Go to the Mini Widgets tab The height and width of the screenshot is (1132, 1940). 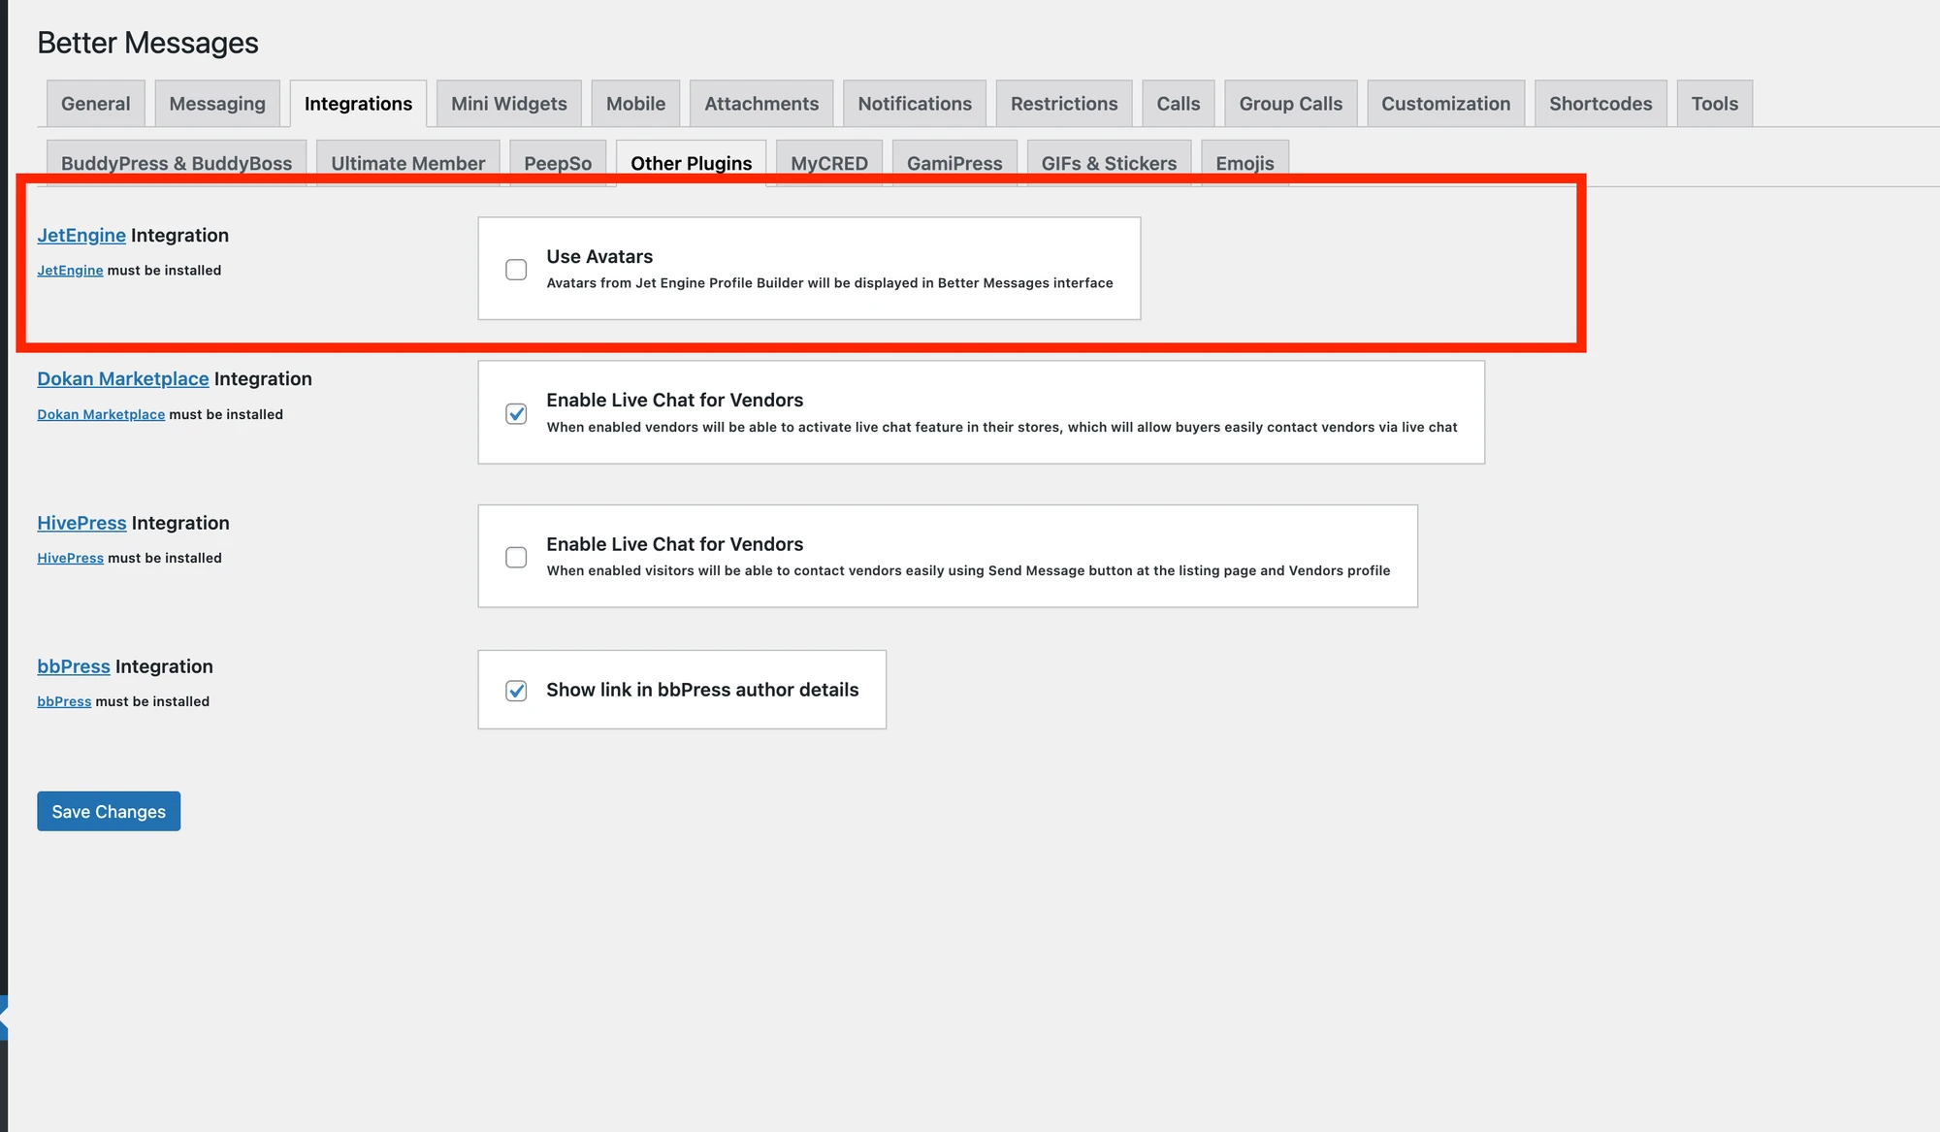point(509,104)
